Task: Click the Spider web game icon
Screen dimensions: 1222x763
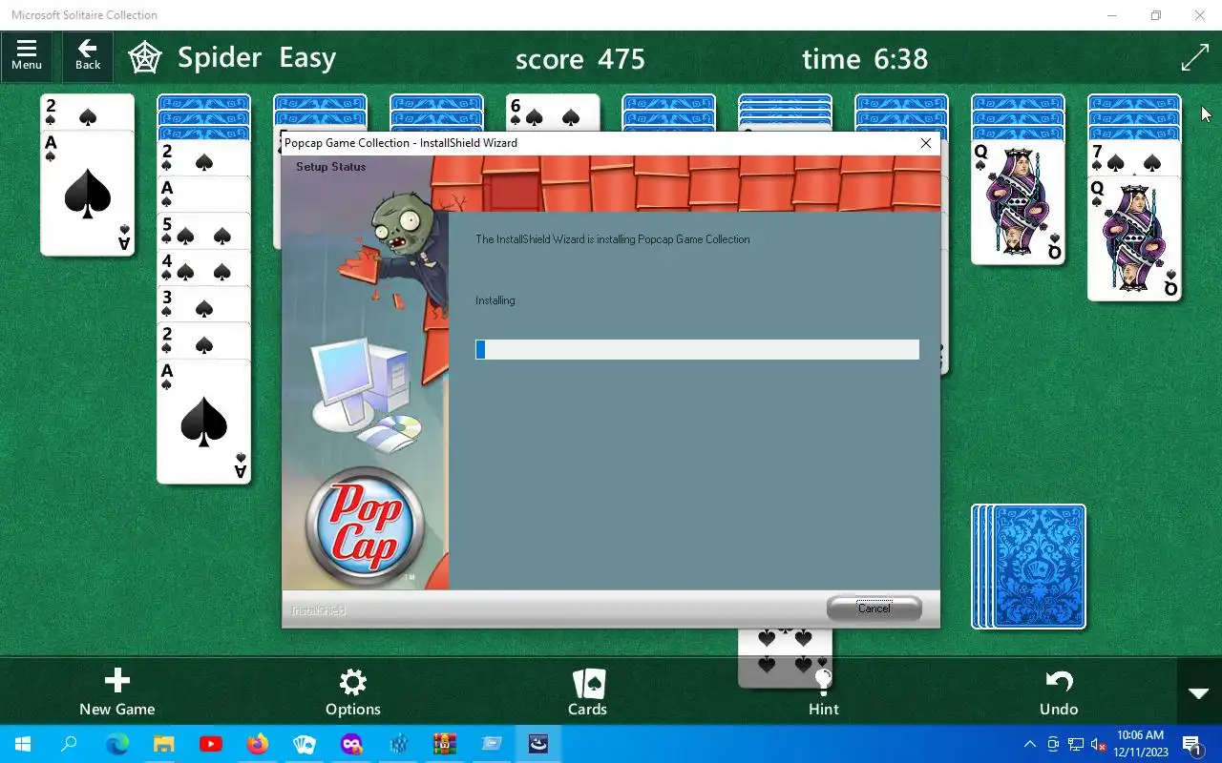Action: click(x=145, y=57)
